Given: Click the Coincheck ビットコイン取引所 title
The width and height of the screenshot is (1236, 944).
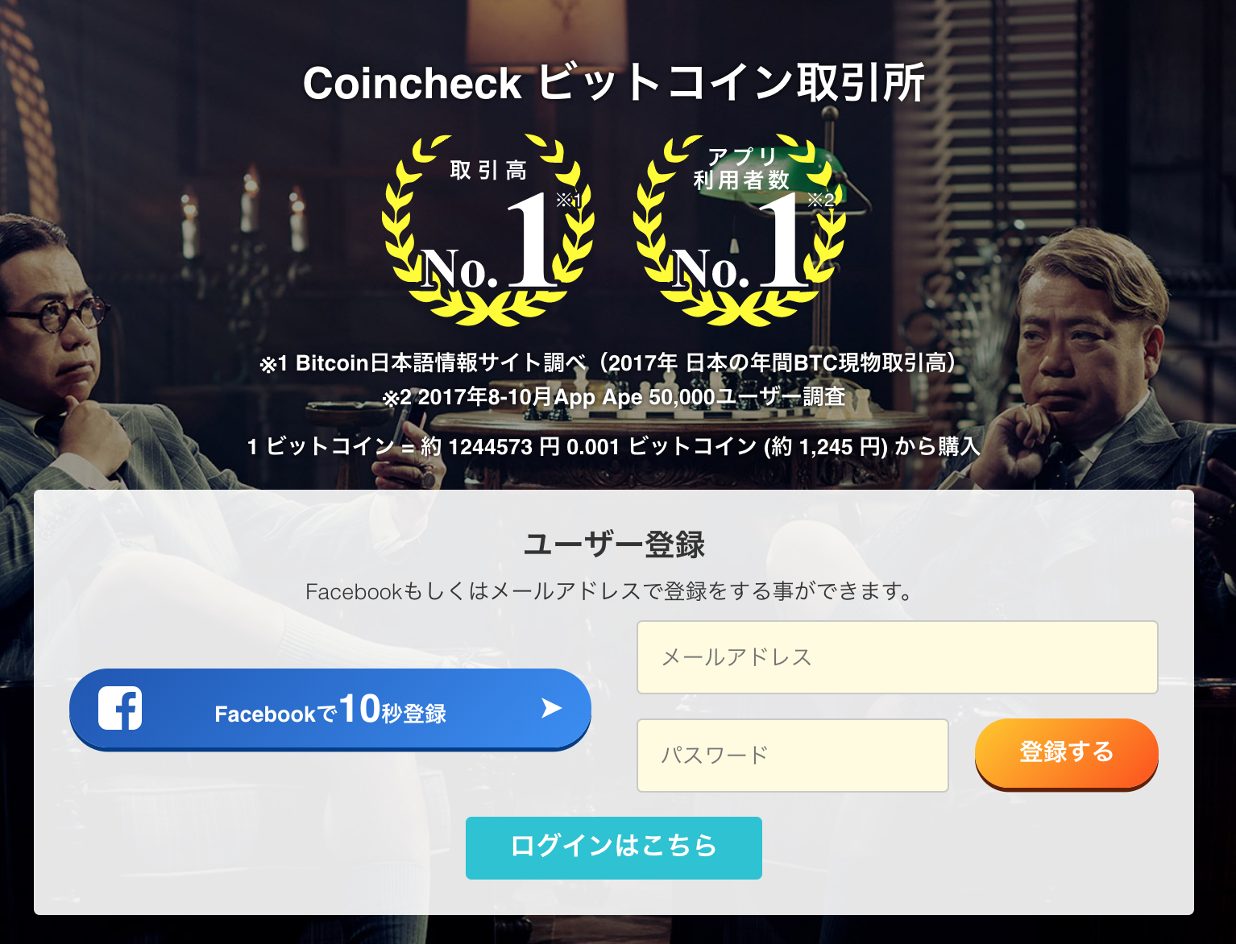Looking at the screenshot, I should pyautogui.click(x=614, y=82).
